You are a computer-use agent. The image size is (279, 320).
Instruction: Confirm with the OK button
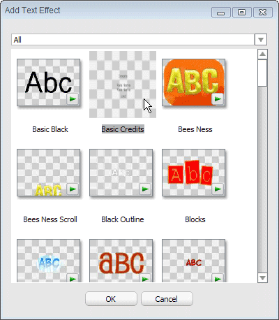111,299
